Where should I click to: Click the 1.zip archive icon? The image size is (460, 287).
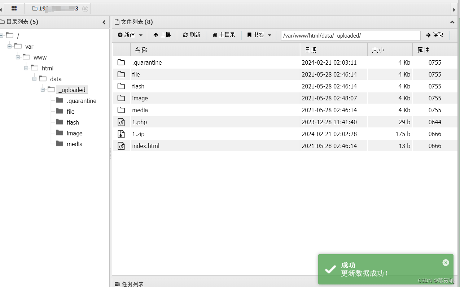coord(121,134)
